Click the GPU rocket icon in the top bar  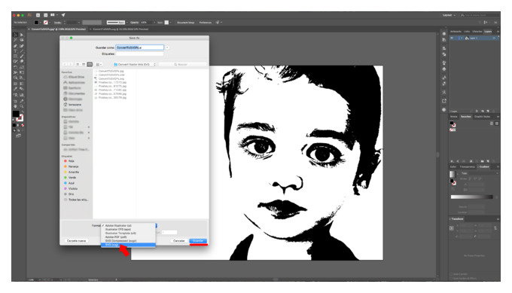(x=63, y=15)
